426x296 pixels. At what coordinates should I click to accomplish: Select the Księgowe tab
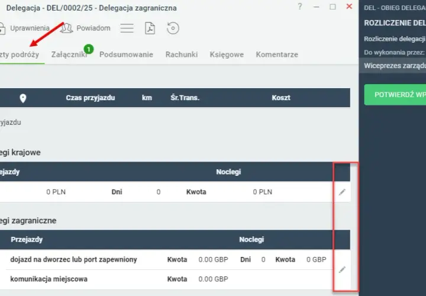pos(227,54)
